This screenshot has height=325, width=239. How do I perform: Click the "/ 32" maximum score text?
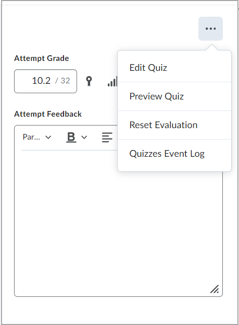pos(62,81)
